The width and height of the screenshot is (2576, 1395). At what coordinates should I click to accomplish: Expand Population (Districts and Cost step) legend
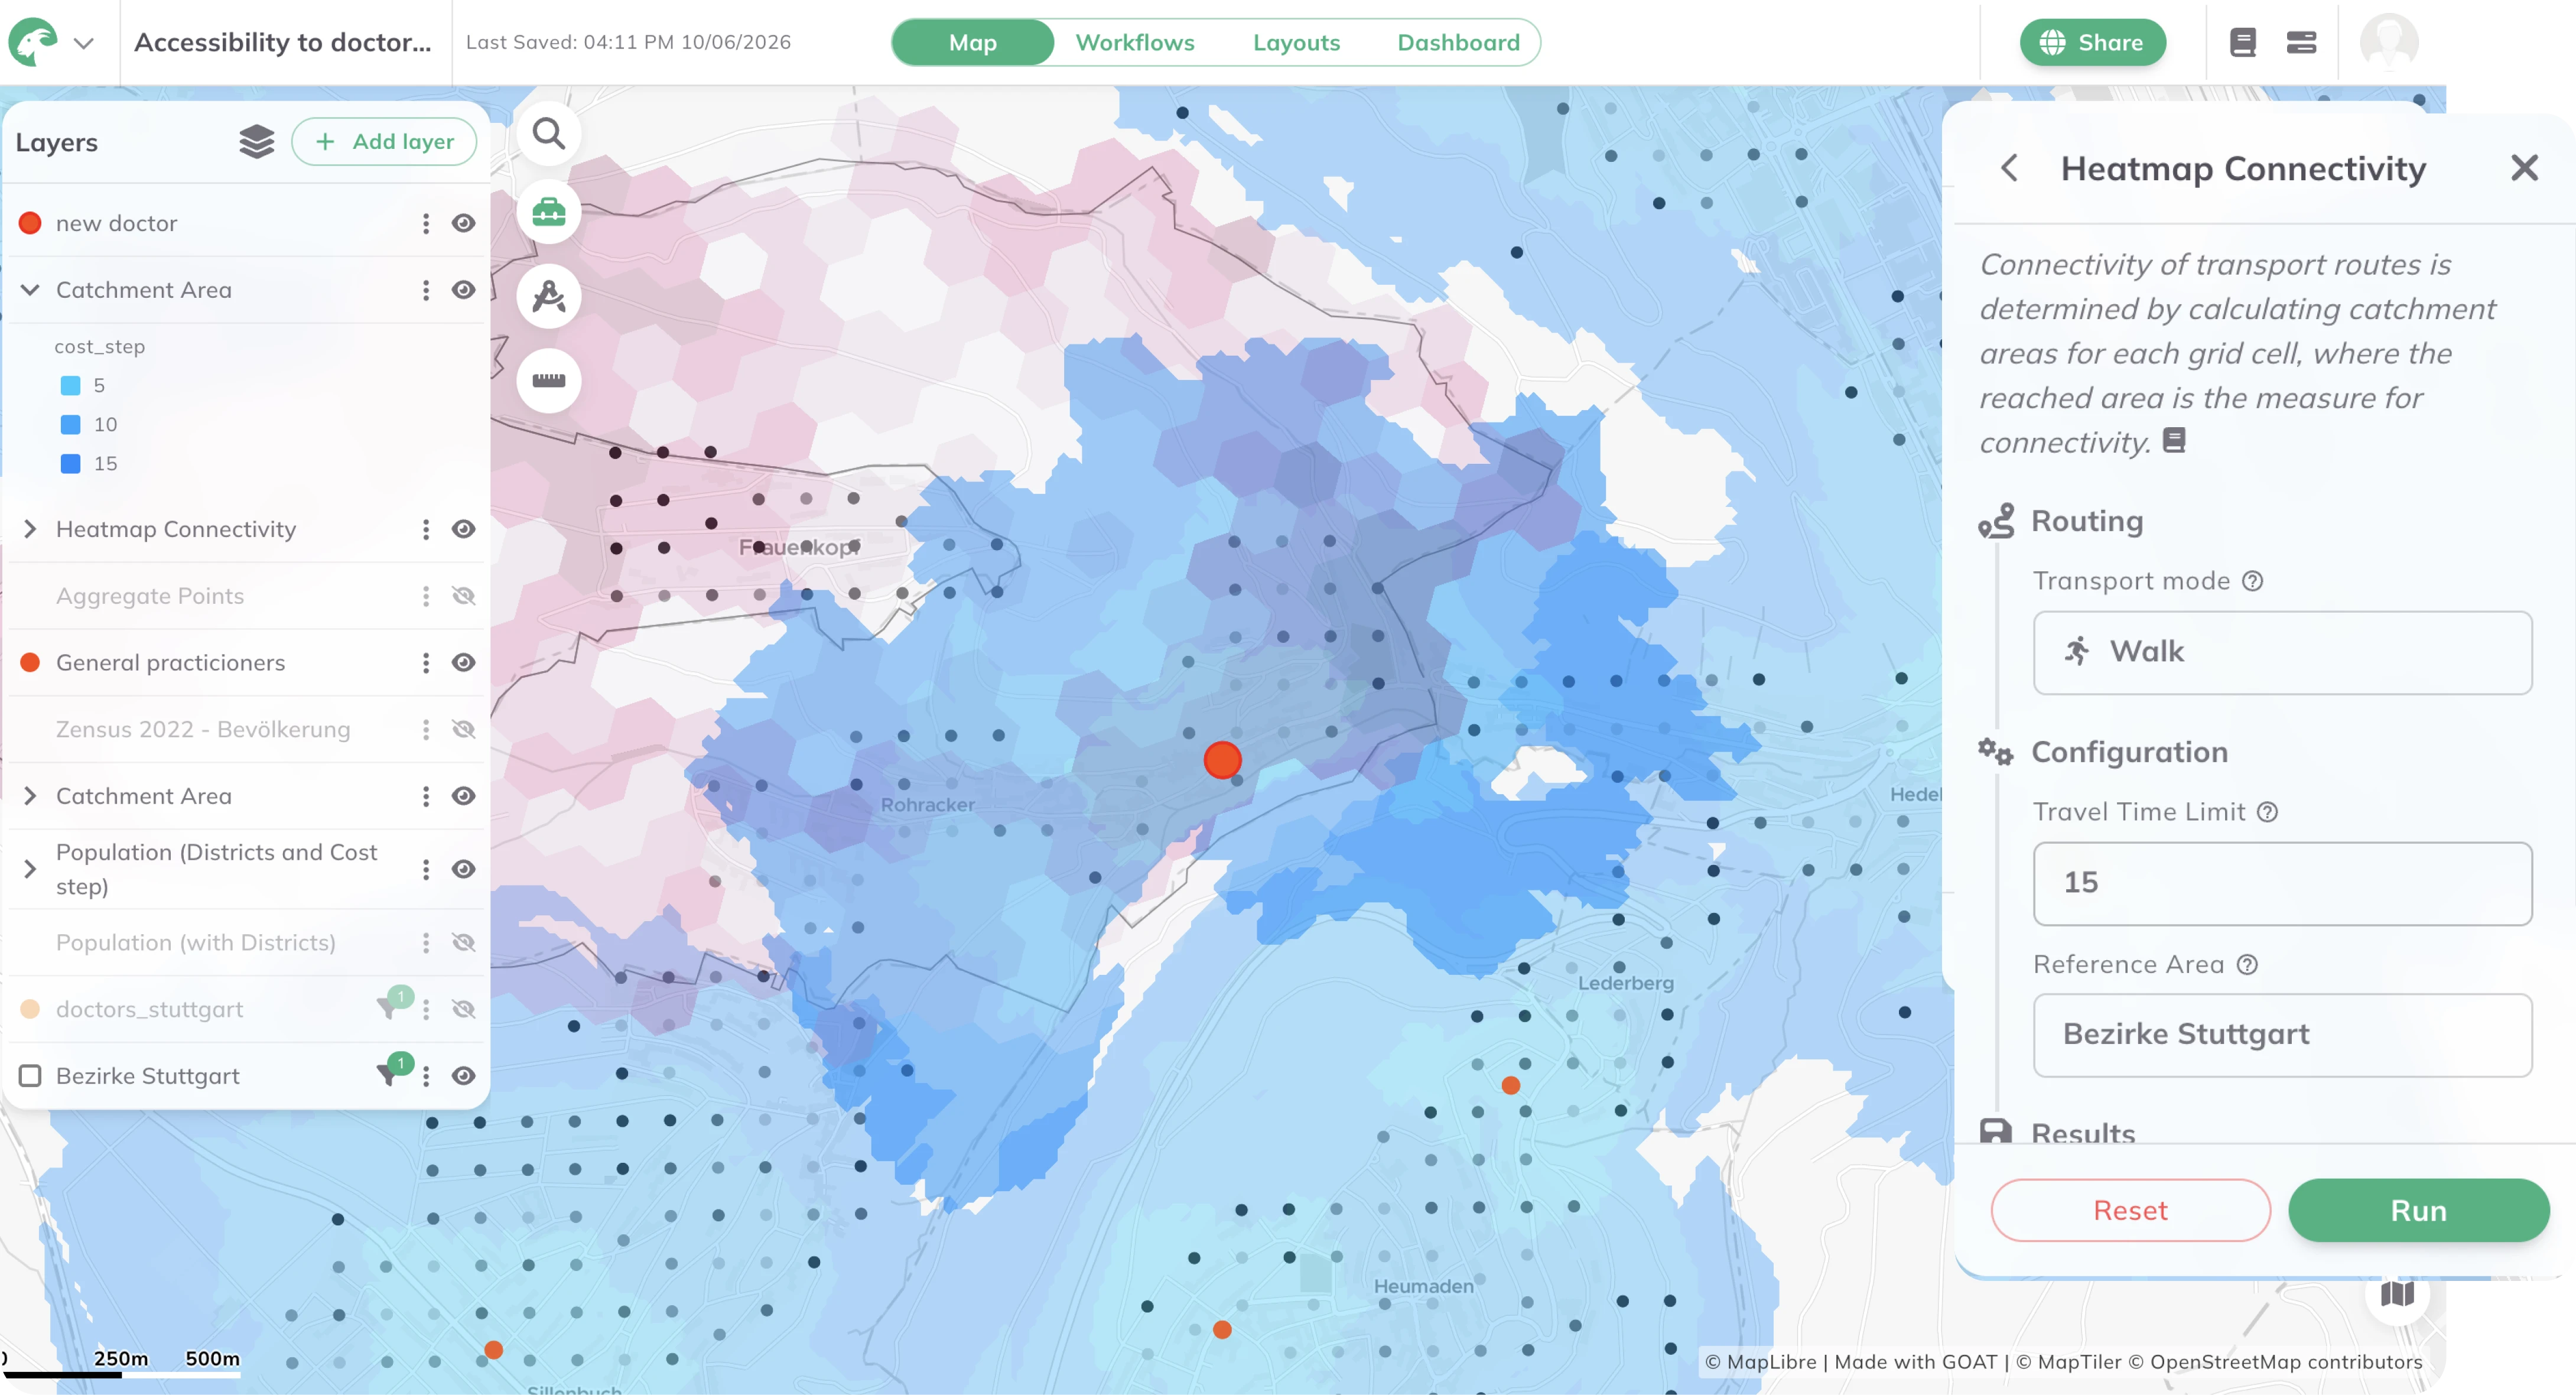coord(30,869)
